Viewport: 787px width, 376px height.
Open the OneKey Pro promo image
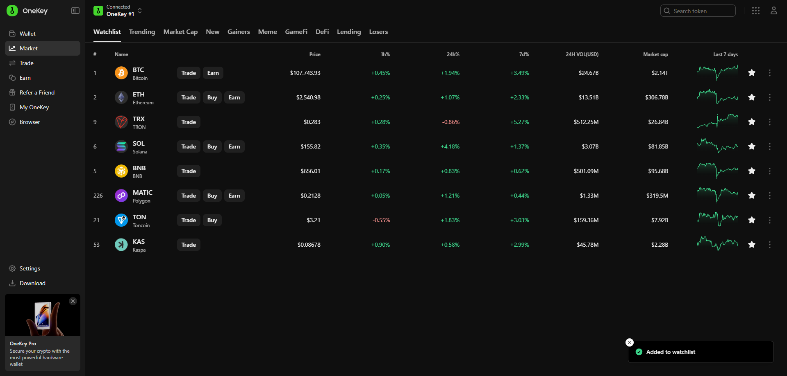point(43,315)
